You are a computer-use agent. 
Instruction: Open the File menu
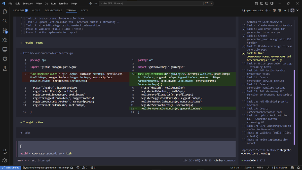pyautogui.click(x=10, y=4)
